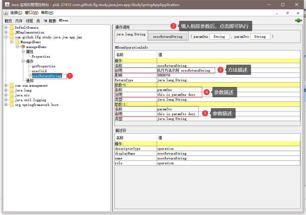Switch to the 内存 tab
Image resolution: width=306 pixels, height=215 pixels.
click(x=19, y=21)
